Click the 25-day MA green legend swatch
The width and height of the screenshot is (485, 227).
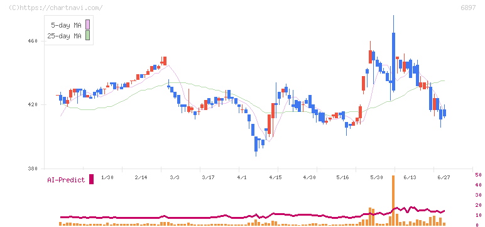[x=87, y=35]
